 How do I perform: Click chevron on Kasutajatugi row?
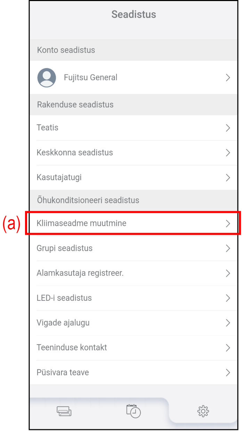[228, 177]
